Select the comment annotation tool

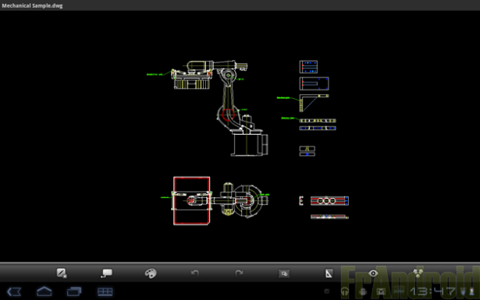(106, 273)
